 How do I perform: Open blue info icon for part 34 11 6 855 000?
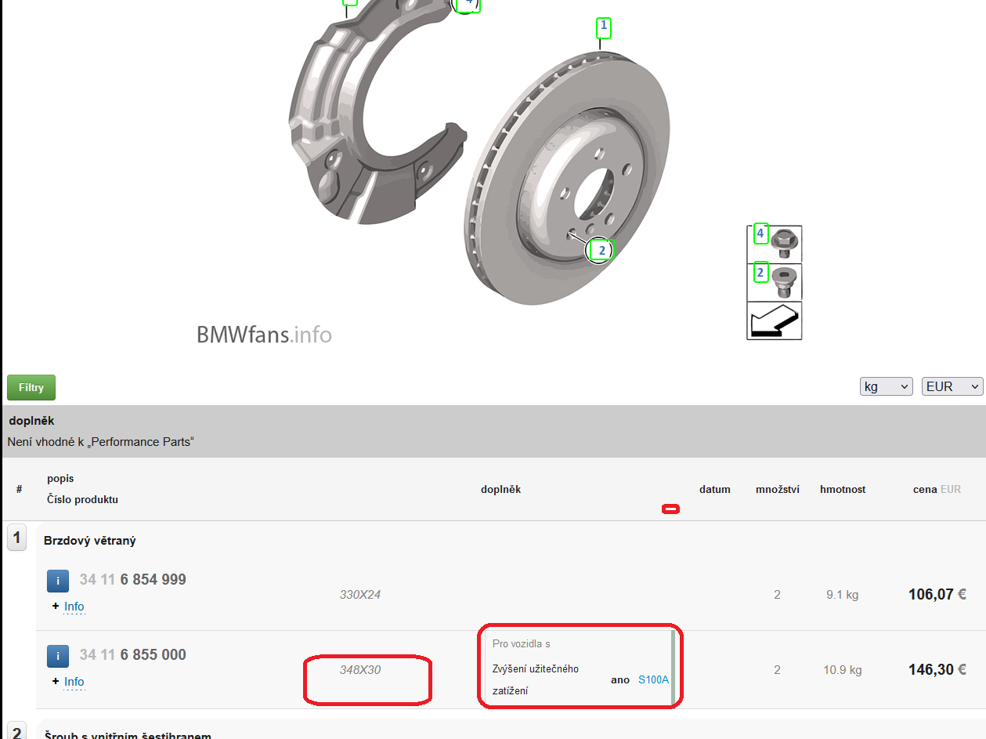click(58, 657)
